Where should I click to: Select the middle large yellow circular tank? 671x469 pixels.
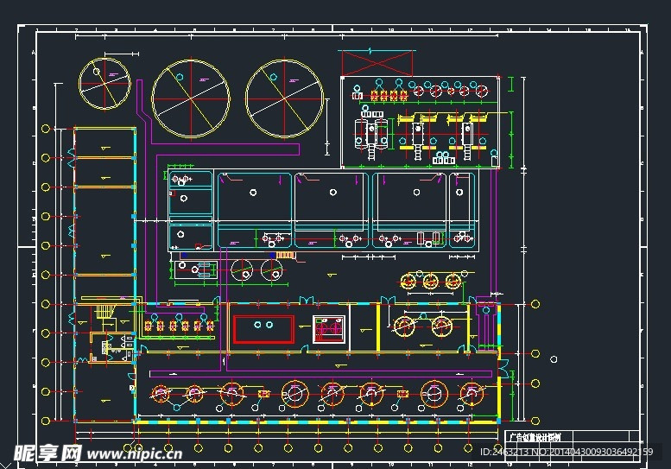click(x=191, y=98)
